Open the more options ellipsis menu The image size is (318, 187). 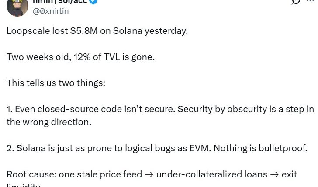312,2
